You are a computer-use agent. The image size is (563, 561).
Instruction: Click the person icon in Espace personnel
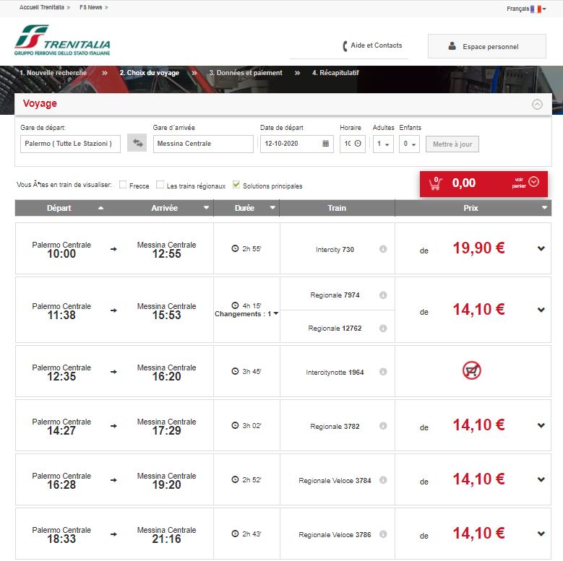pos(452,46)
